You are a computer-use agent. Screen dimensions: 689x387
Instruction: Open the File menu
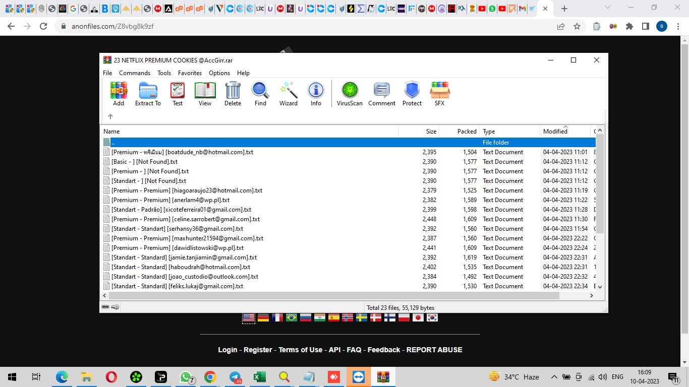(x=107, y=73)
